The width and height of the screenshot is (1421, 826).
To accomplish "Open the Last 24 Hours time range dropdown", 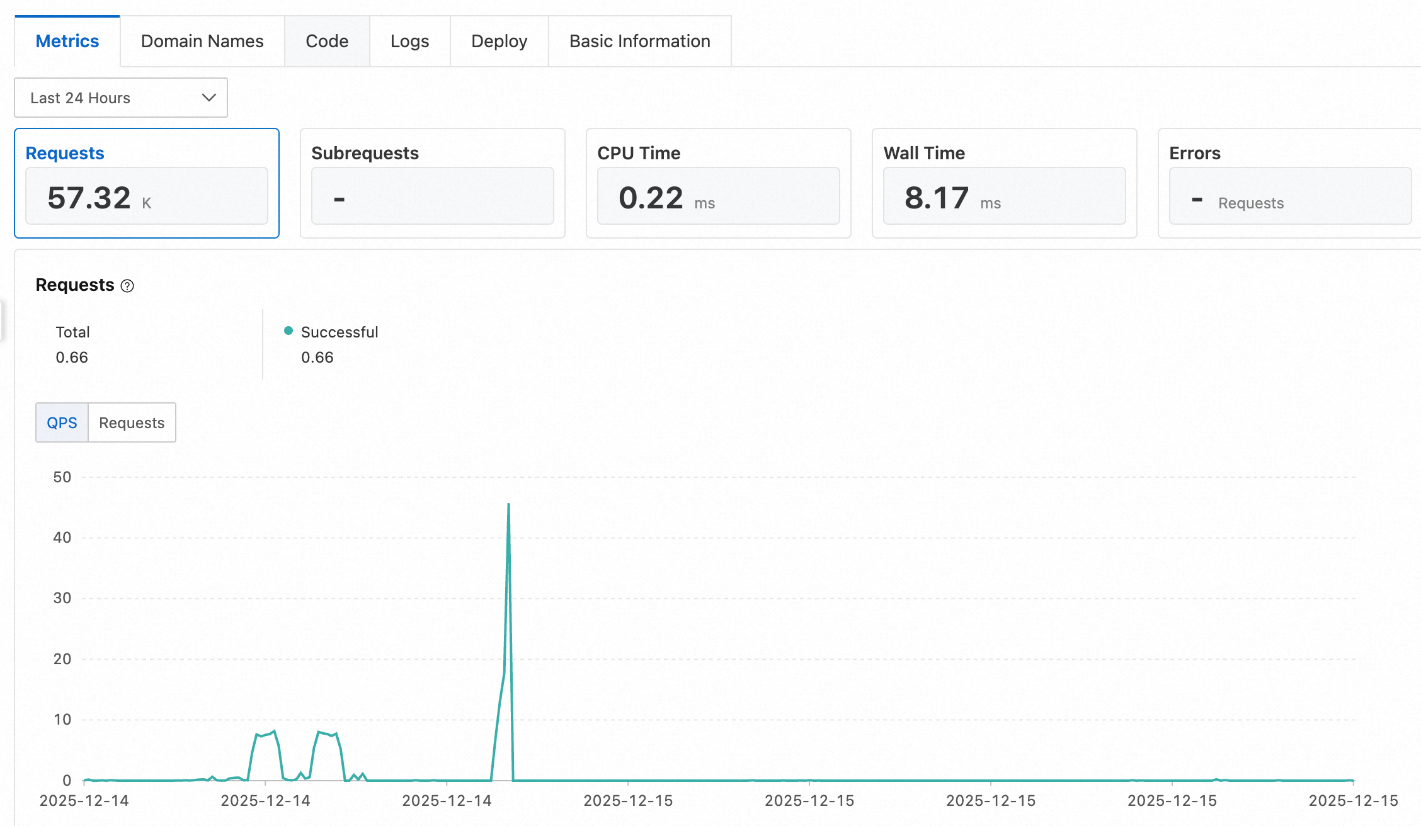I will point(121,98).
